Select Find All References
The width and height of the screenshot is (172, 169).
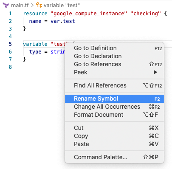114,85
